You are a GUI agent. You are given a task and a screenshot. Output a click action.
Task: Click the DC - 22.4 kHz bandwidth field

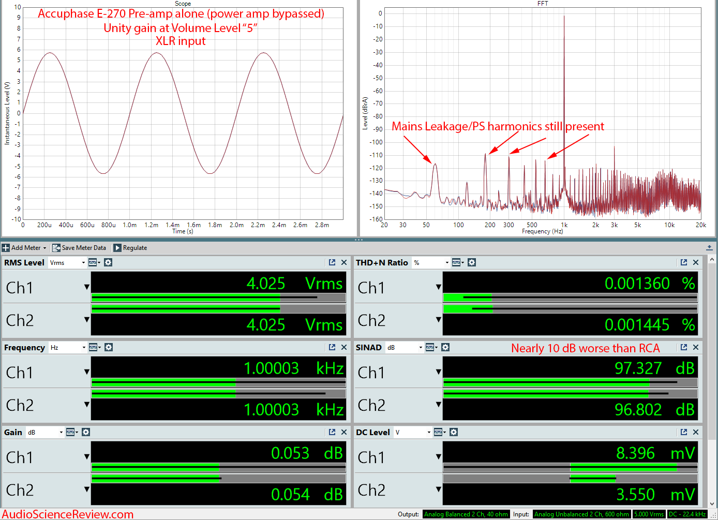point(687,514)
